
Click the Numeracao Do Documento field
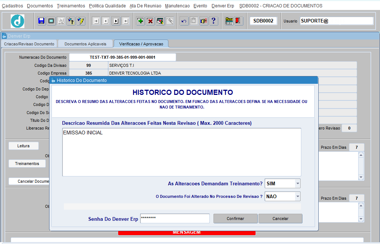click(122, 58)
